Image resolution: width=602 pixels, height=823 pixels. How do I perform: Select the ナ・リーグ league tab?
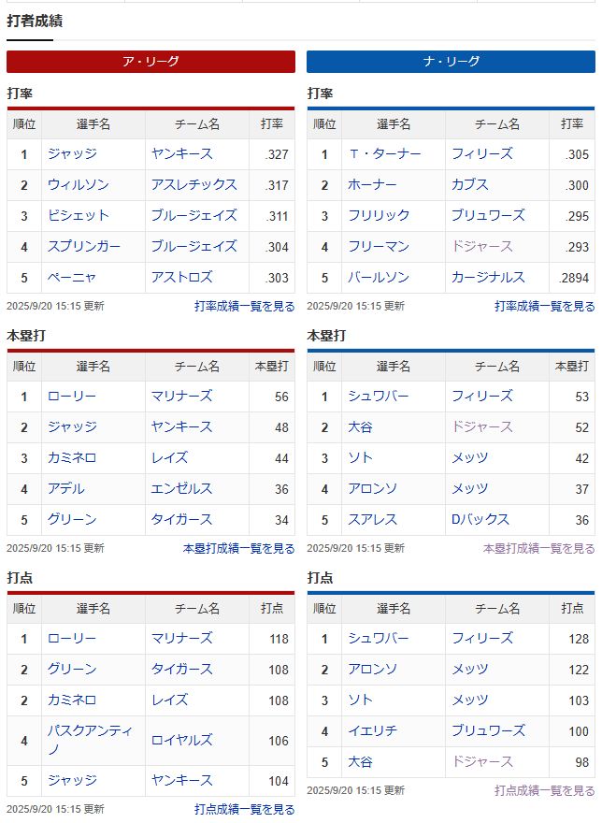tap(451, 62)
